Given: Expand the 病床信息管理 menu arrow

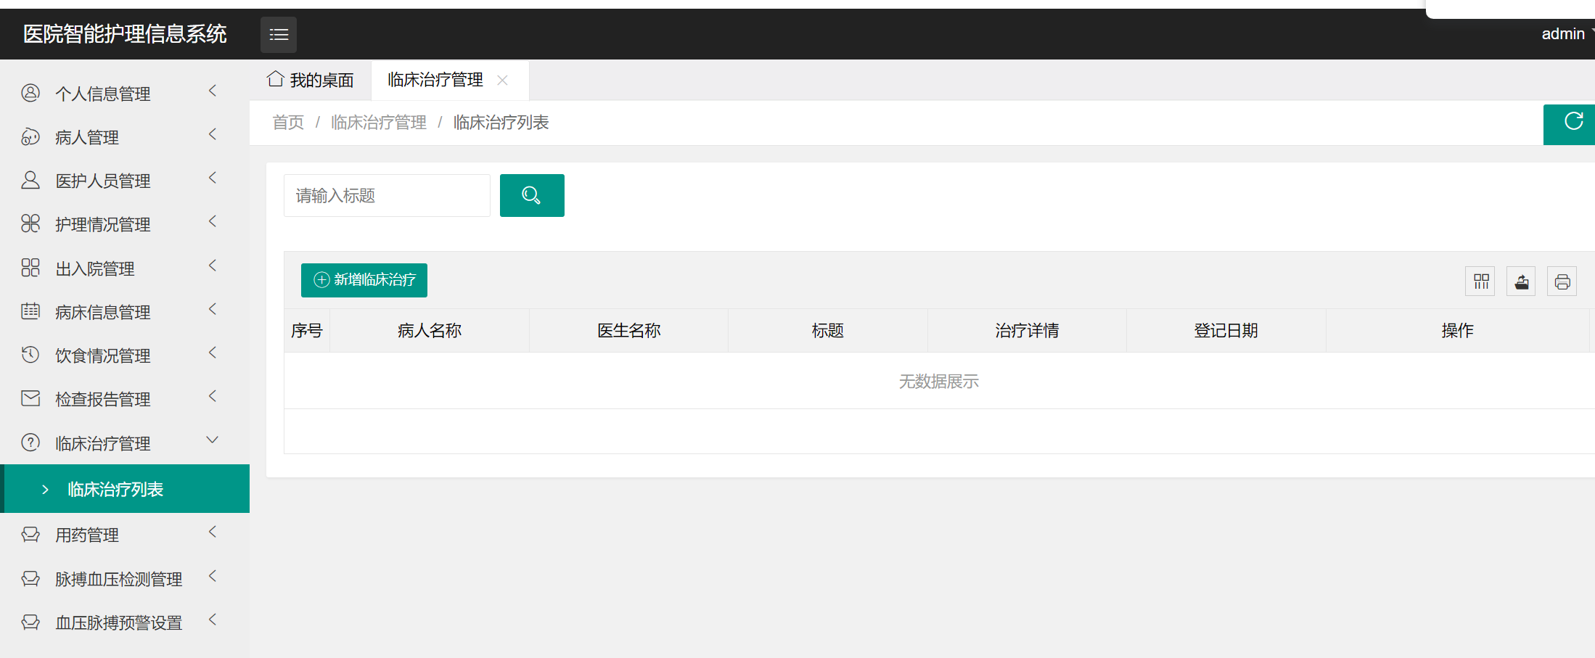Looking at the screenshot, I should coord(213,309).
